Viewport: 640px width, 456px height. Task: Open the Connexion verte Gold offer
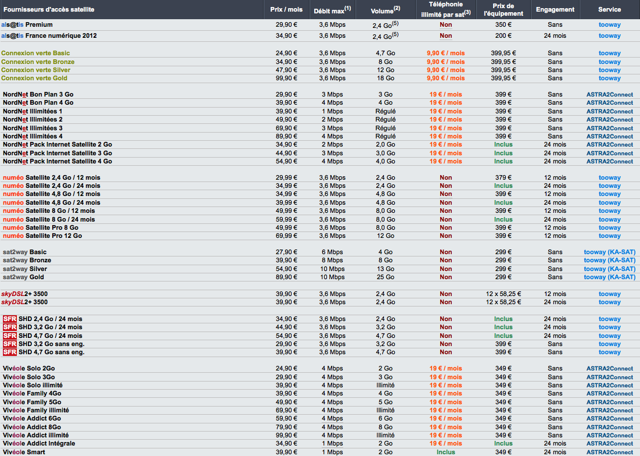click(x=34, y=78)
